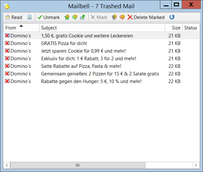Click the greyed Mark button
This screenshot has width=203, height=172.
coord(99,17)
